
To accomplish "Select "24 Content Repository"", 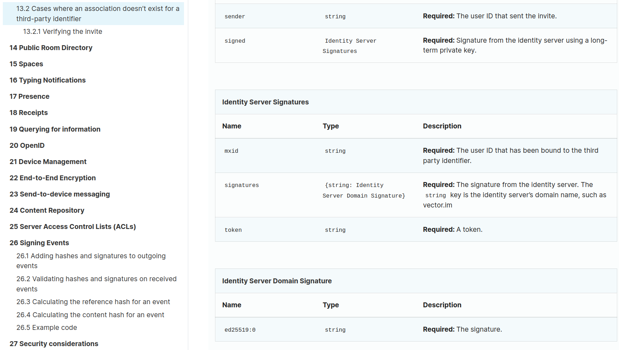I will (x=47, y=210).
